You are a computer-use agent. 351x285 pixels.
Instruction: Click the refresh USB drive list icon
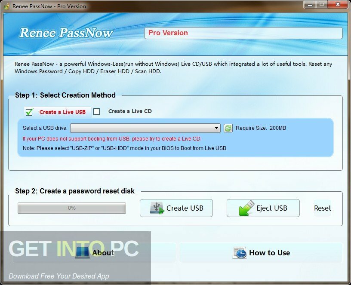pyautogui.click(x=228, y=128)
